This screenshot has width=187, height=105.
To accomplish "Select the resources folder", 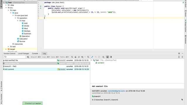I will pyautogui.click(x=18, y=44).
